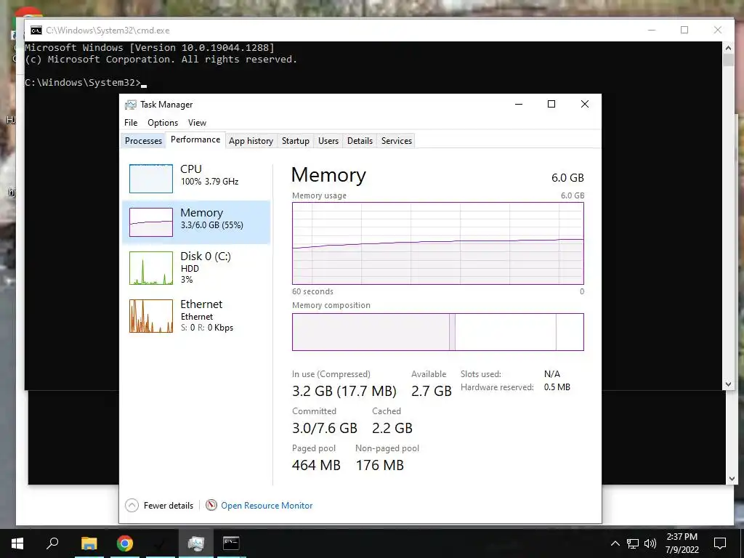Open the View menu in Task Manager

tap(197, 122)
